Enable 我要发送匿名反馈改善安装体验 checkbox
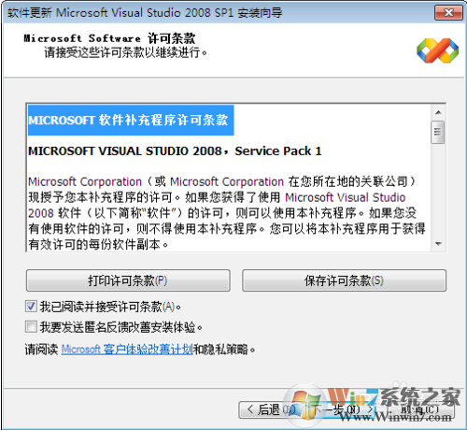Image resolution: width=467 pixels, height=430 pixels. pos(31,327)
